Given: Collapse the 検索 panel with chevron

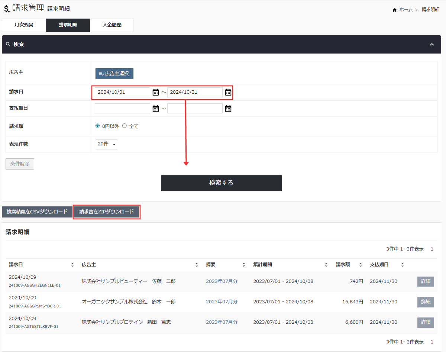Looking at the screenshot, I should pyautogui.click(x=432, y=44).
